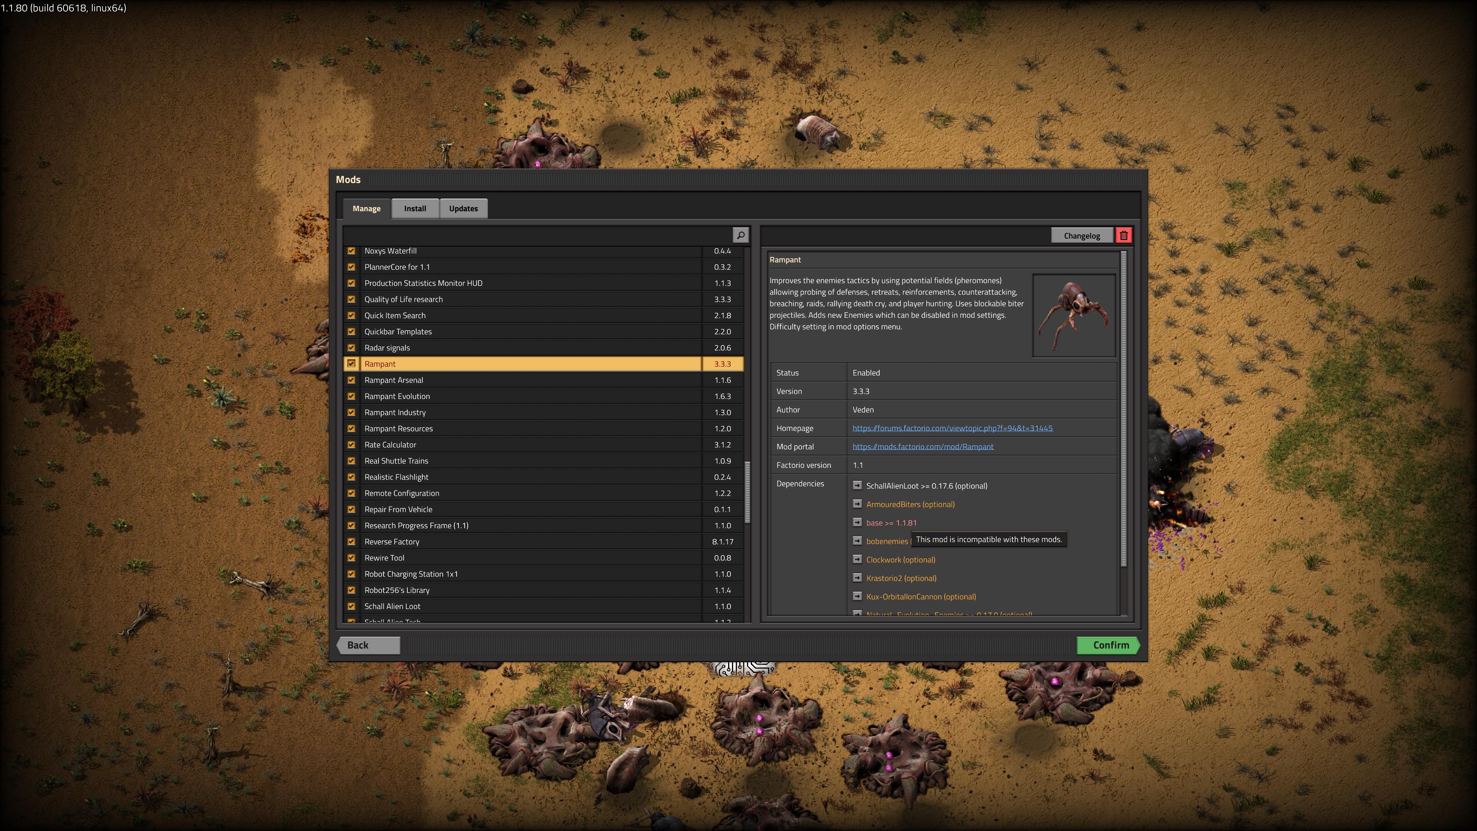Open the Updates tab
Viewport: 1477px width, 831px height.
[x=463, y=208]
